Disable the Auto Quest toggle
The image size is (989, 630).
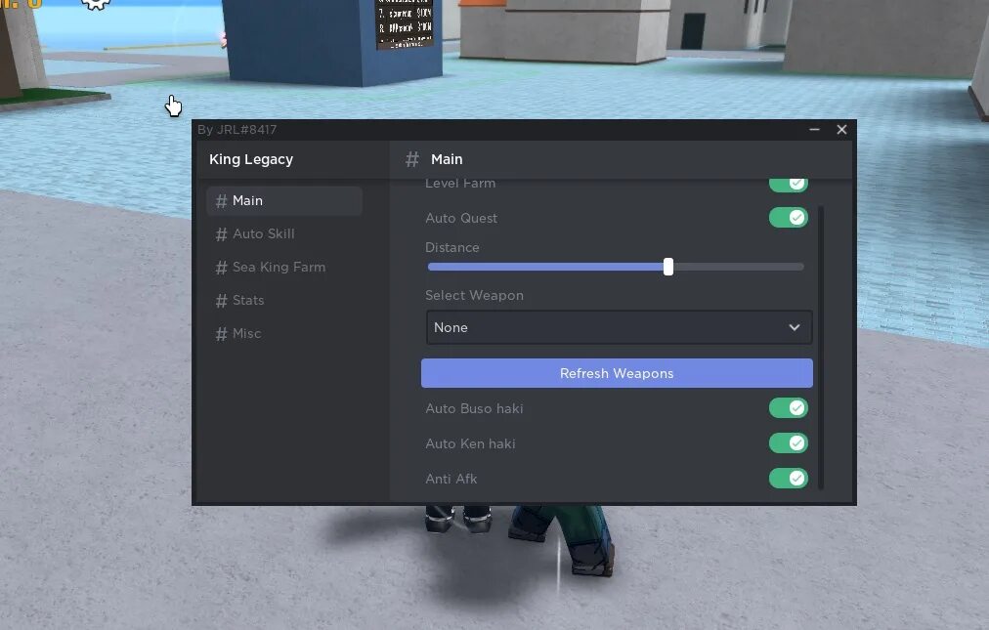pyautogui.click(x=788, y=218)
